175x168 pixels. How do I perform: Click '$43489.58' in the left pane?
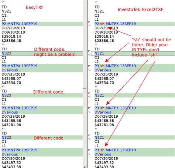(11, 121)
